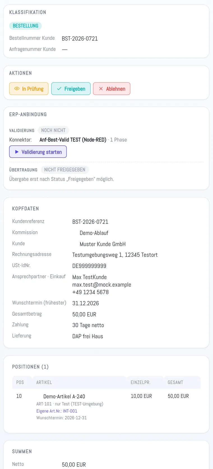Click the X icon on Ablehnen

(101, 89)
